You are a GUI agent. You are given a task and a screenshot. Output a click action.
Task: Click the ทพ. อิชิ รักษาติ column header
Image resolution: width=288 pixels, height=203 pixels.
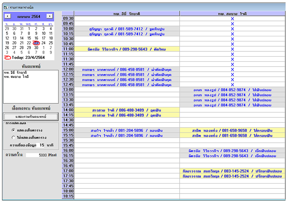tap(127, 14)
